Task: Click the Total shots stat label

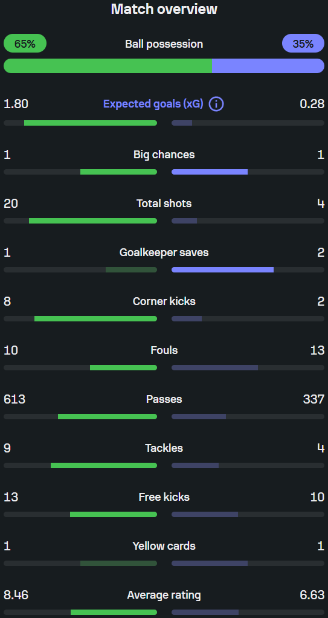Action: coord(164,204)
